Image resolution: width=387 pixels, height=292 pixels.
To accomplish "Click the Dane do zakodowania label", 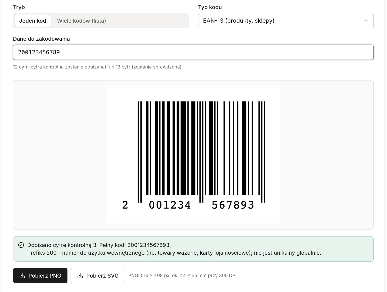I will pos(41,39).
